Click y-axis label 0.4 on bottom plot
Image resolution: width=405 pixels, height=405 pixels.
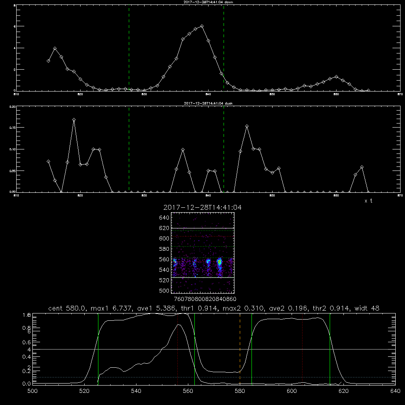coord(27,357)
